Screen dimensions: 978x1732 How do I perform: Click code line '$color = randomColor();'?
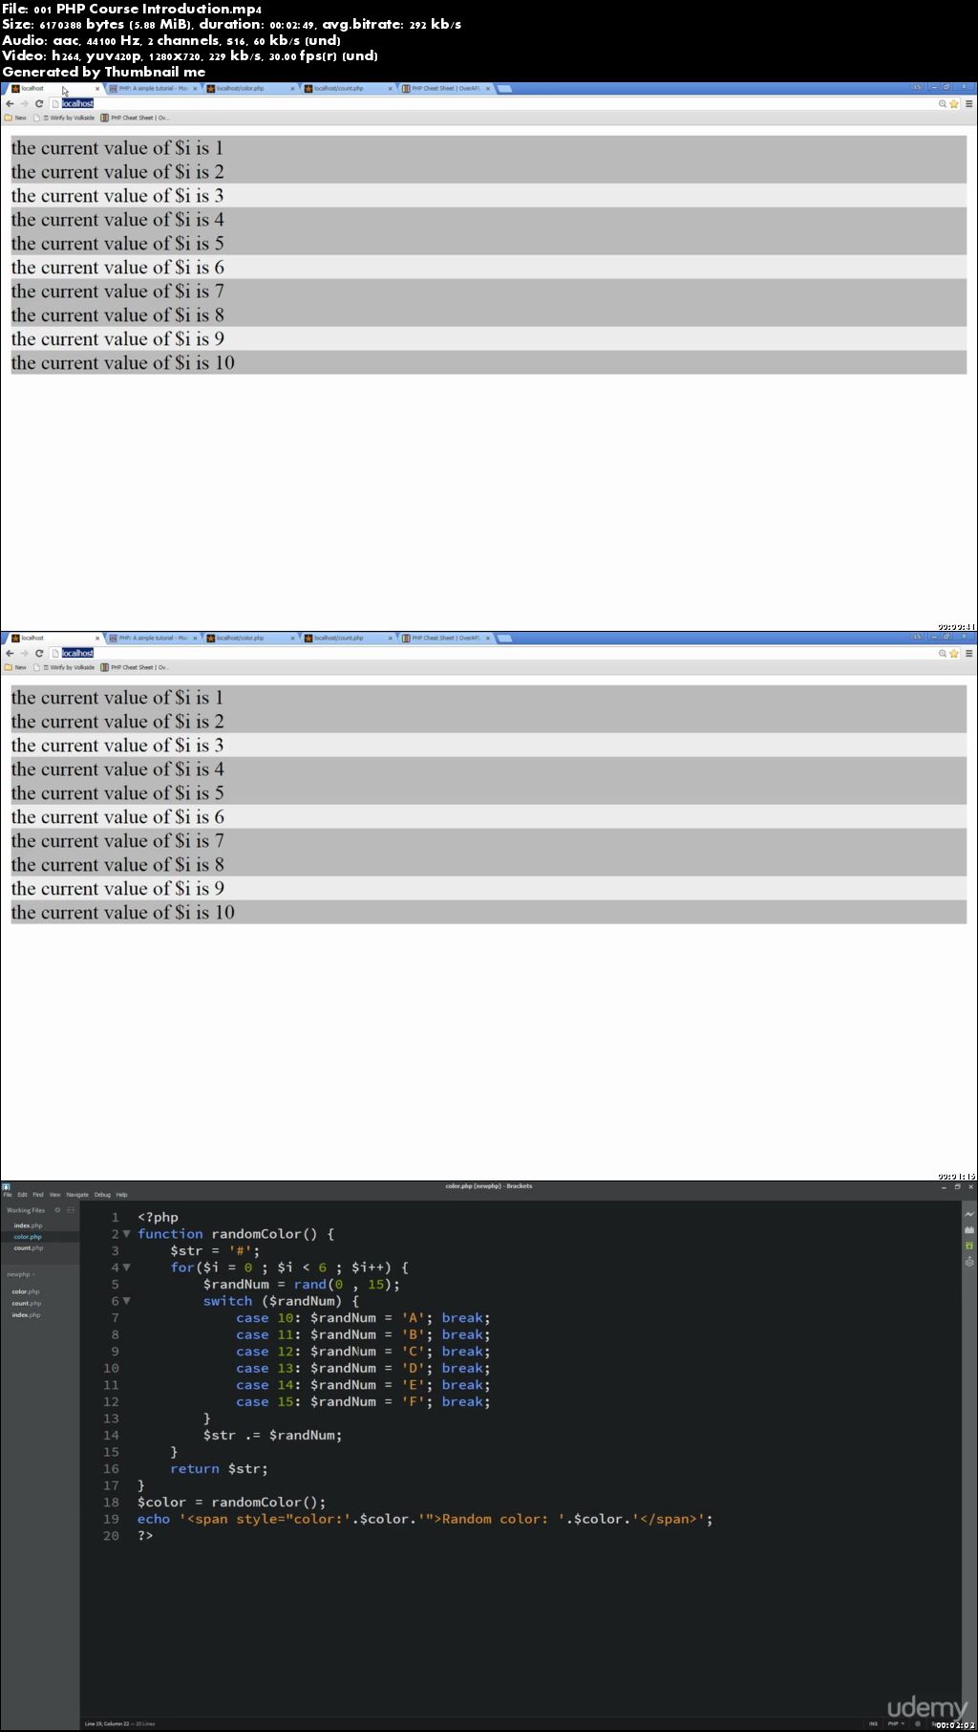231,1502
